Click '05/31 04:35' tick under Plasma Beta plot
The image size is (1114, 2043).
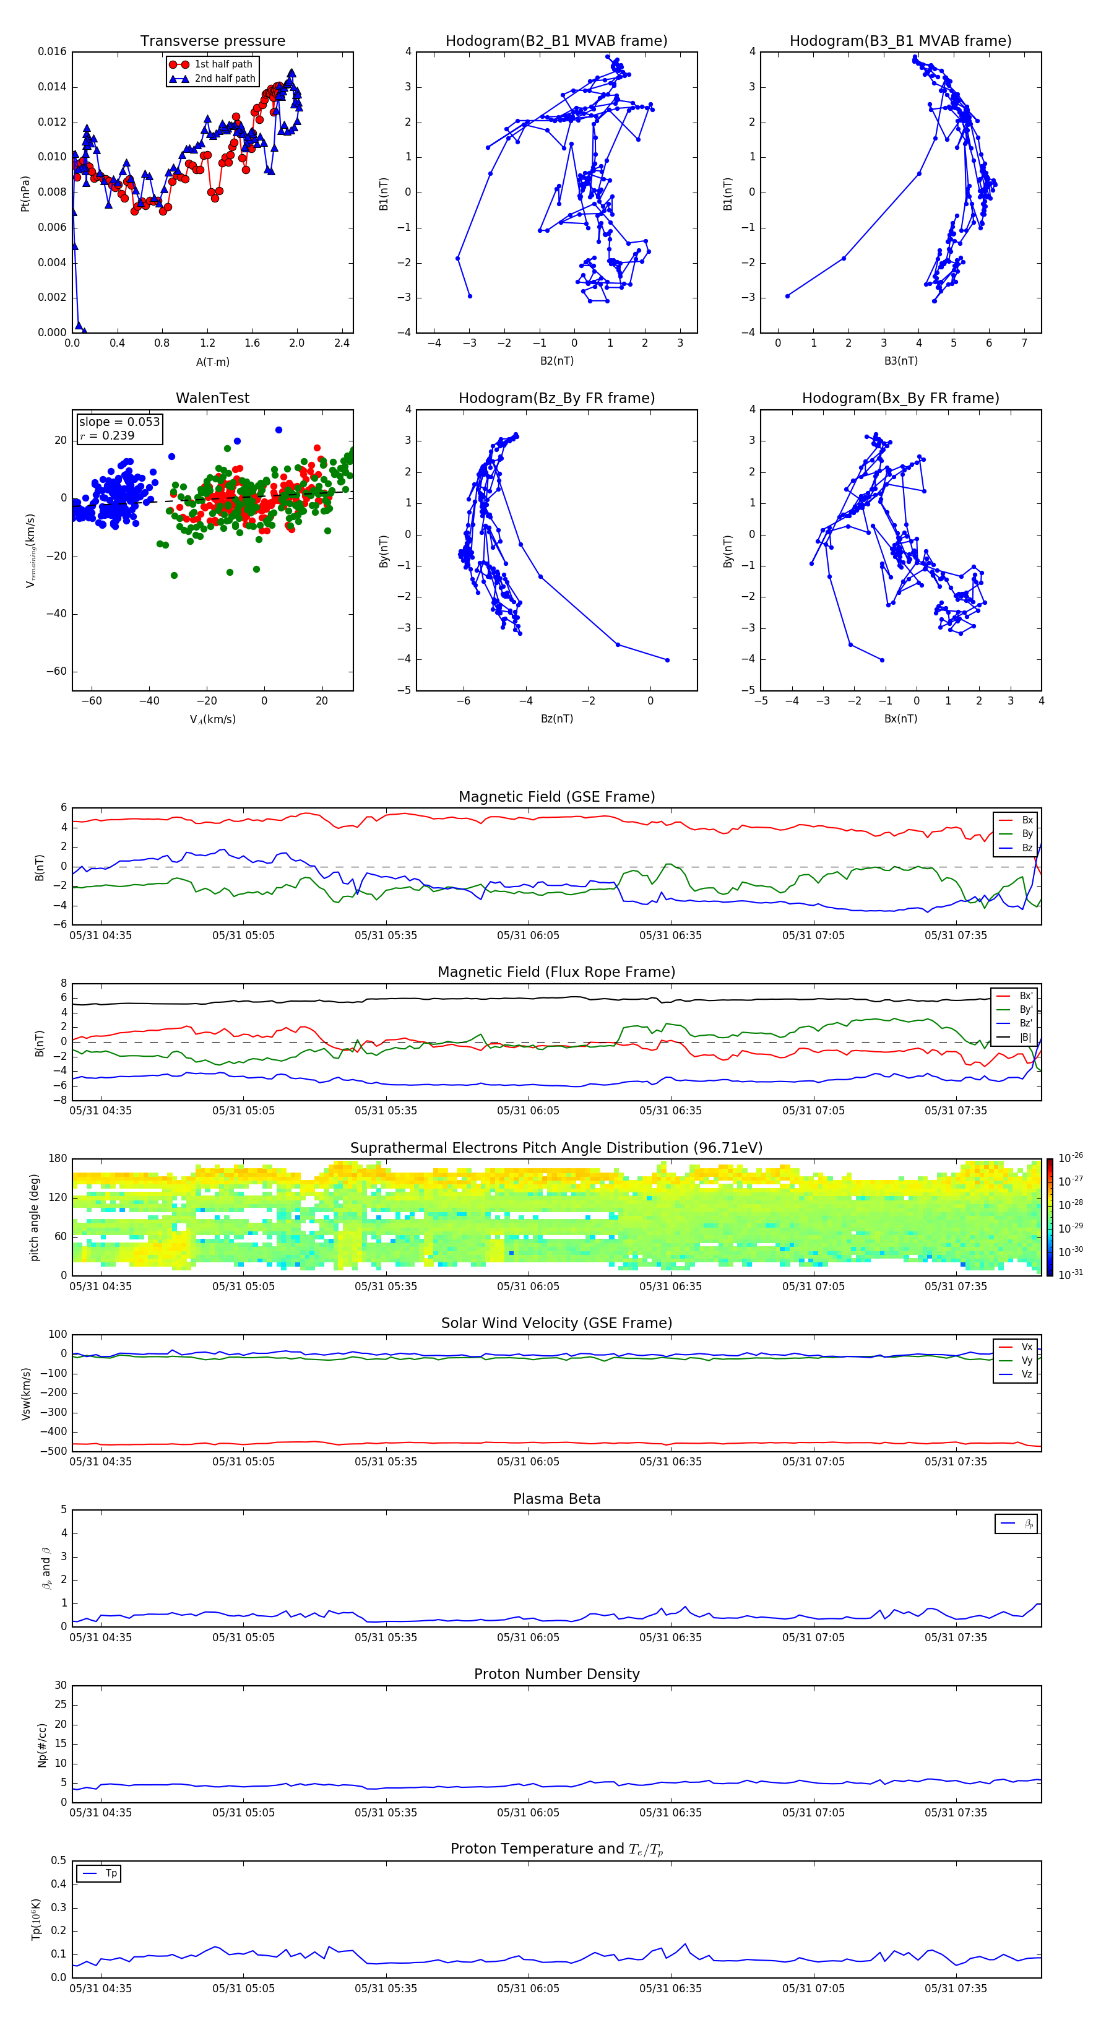click(101, 1637)
